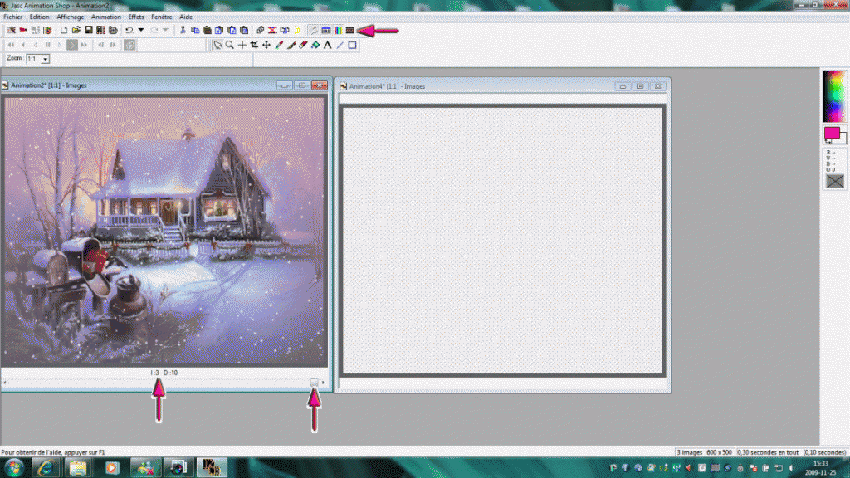
Task: Click the Animation2 scrollbar right arrow
Action: click(323, 383)
